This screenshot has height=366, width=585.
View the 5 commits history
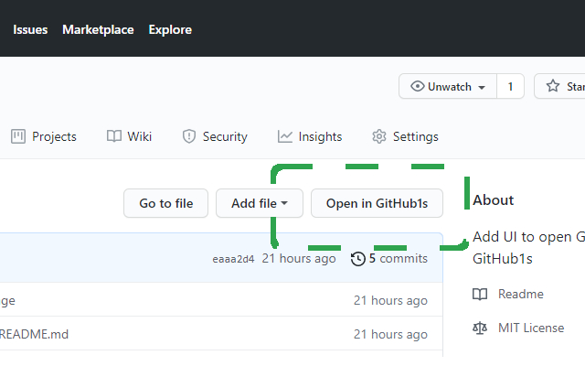pos(389,258)
